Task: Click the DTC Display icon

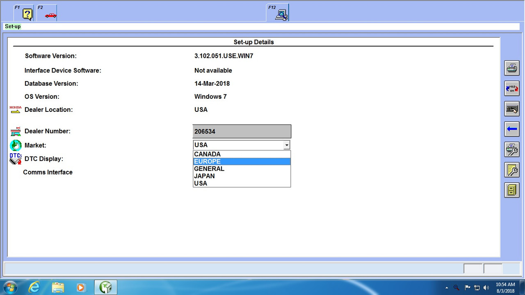Action: pyautogui.click(x=16, y=159)
